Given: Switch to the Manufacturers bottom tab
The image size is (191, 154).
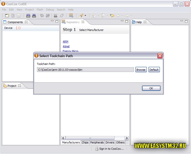Looking at the screenshot, I should pyautogui.click(x=71, y=142).
